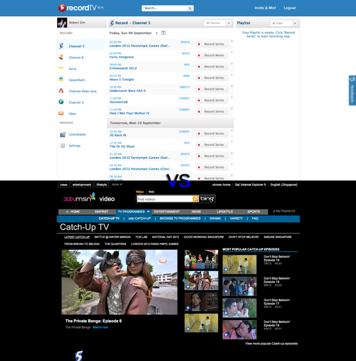Click Invite & Win! link

pos(265,8)
